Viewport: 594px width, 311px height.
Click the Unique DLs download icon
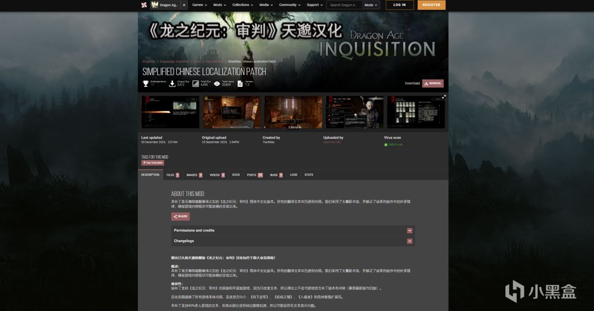click(x=172, y=83)
